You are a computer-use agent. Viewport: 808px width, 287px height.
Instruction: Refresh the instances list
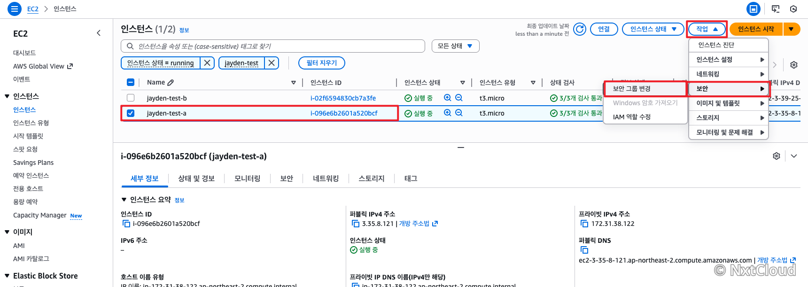[580, 29]
